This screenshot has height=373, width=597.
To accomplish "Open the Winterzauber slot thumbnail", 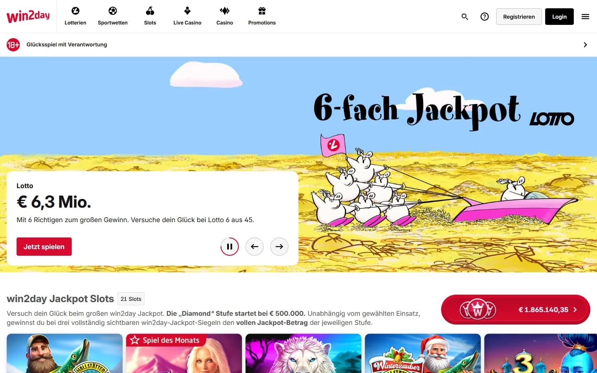I will pyautogui.click(x=423, y=354).
